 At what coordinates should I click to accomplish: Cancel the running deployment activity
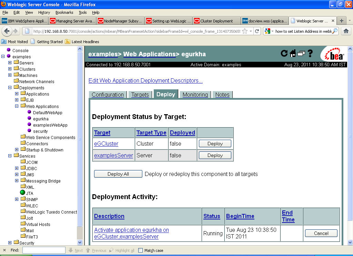tap(321, 233)
